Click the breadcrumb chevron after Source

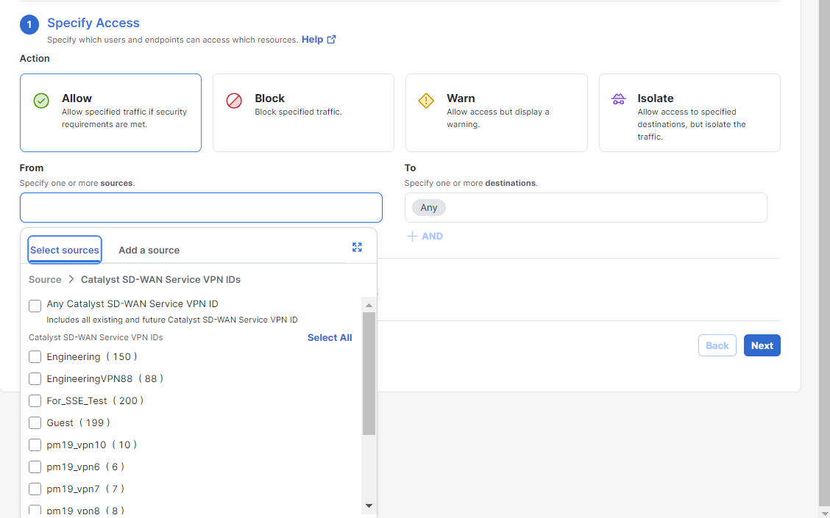point(71,279)
